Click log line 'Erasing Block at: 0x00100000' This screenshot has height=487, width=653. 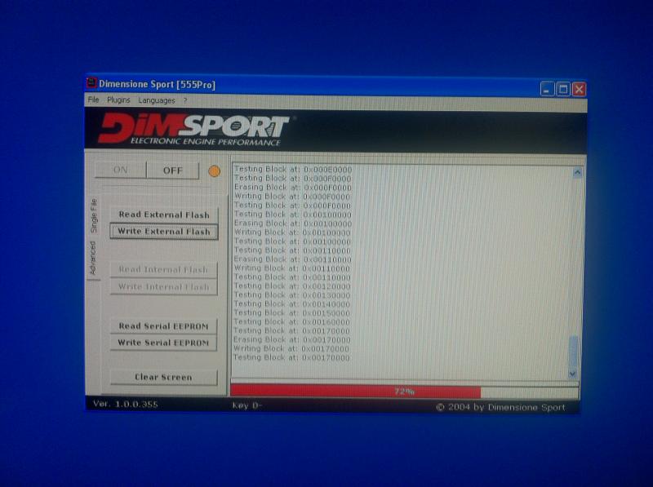click(x=293, y=224)
